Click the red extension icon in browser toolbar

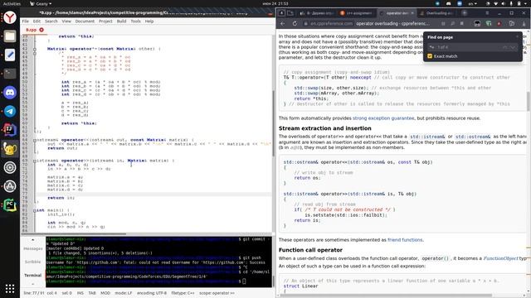click(x=499, y=24)
